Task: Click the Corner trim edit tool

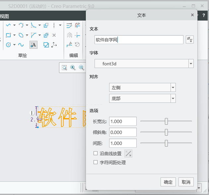Action: click(77, 35)
